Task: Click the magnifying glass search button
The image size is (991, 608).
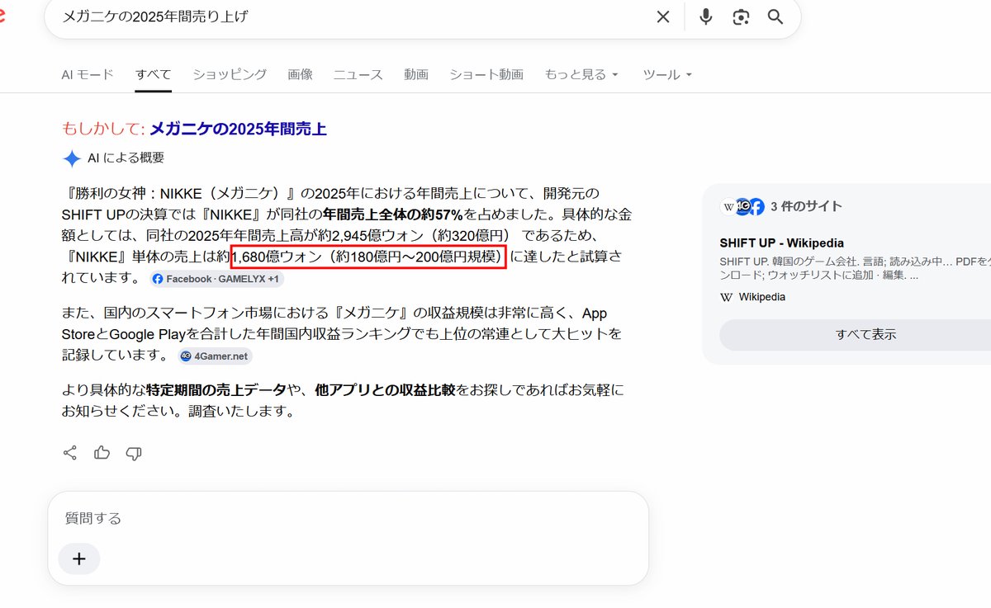Action: pyautogui.click(x=775, y=16)
